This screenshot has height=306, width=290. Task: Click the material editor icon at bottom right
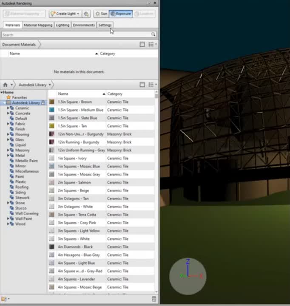pos(154,299)
